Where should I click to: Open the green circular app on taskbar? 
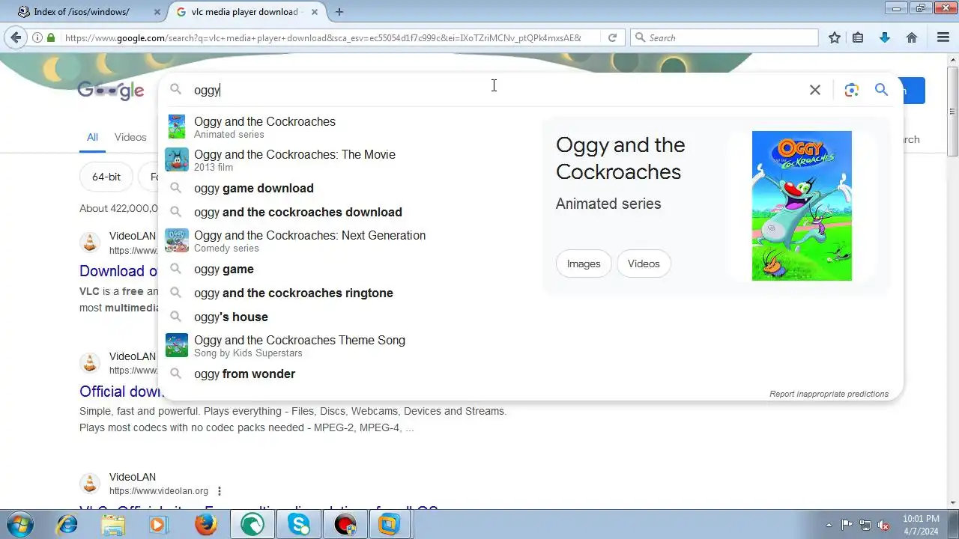click(x=252, y=525)
